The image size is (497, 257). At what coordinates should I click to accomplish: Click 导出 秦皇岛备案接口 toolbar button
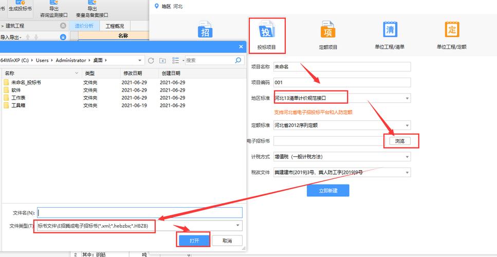pos(92,9)
